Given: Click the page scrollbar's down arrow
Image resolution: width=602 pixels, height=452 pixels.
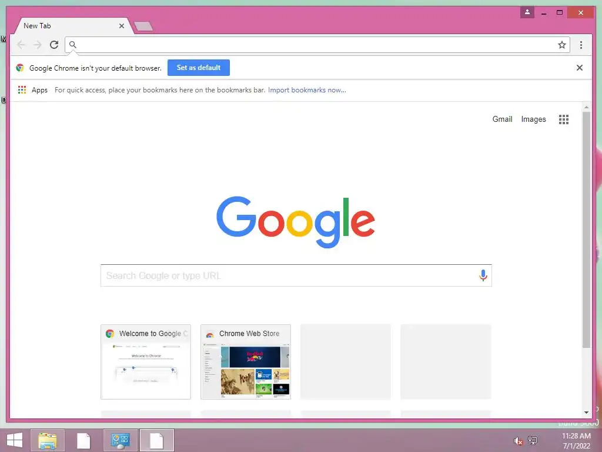Looking at the screenshot, I should coord(586,413).
